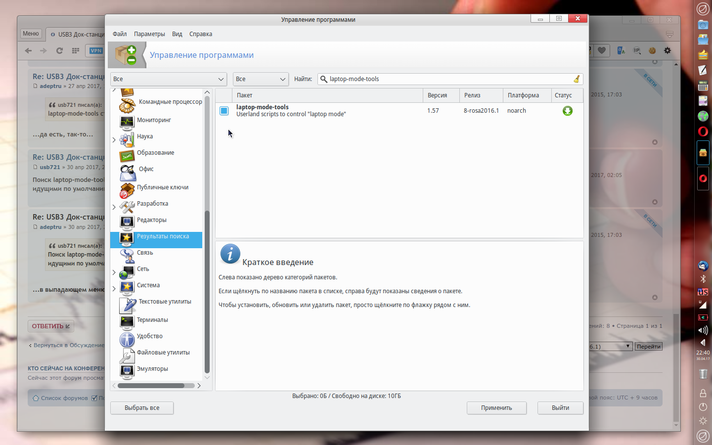This screenshot has width=712, height=445.
Task: Select the laptop-mode-tools package row name
Action: tap(263, 107)
